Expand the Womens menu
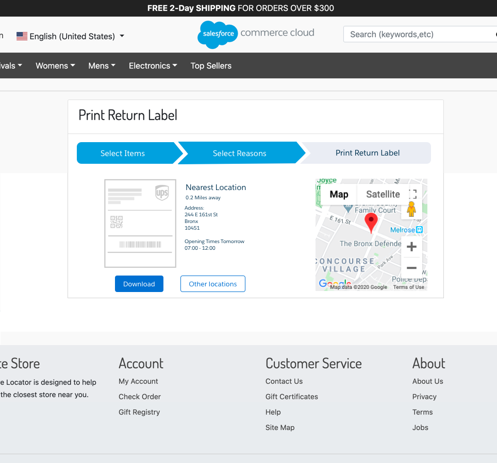 (55, 65)
